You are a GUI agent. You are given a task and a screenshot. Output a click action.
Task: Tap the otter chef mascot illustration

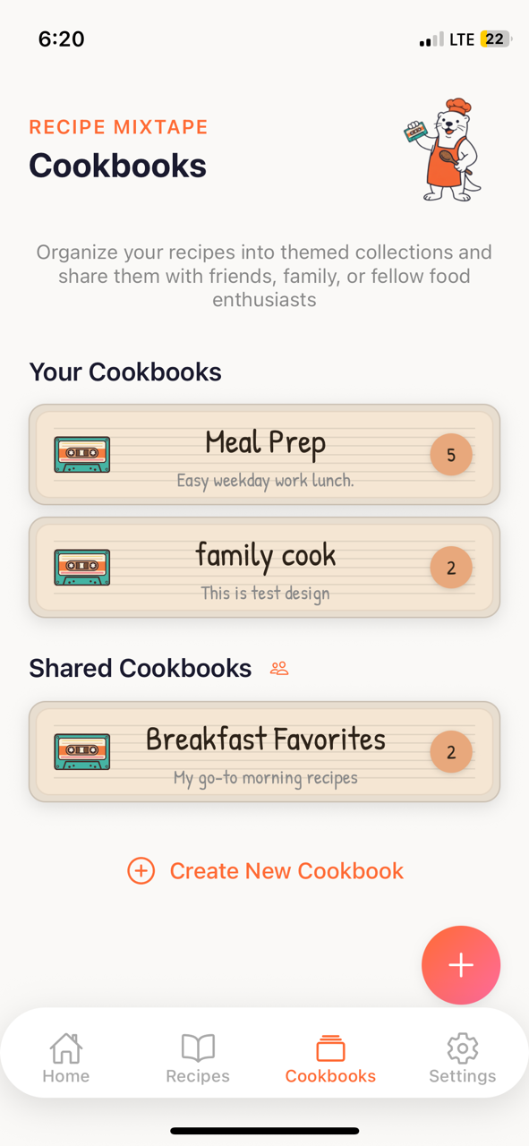445,150
